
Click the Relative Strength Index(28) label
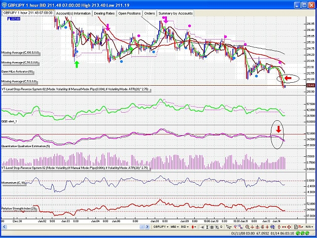(x=19, y=209)
